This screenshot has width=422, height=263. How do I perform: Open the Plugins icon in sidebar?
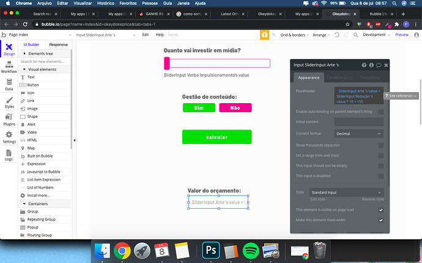9,117
